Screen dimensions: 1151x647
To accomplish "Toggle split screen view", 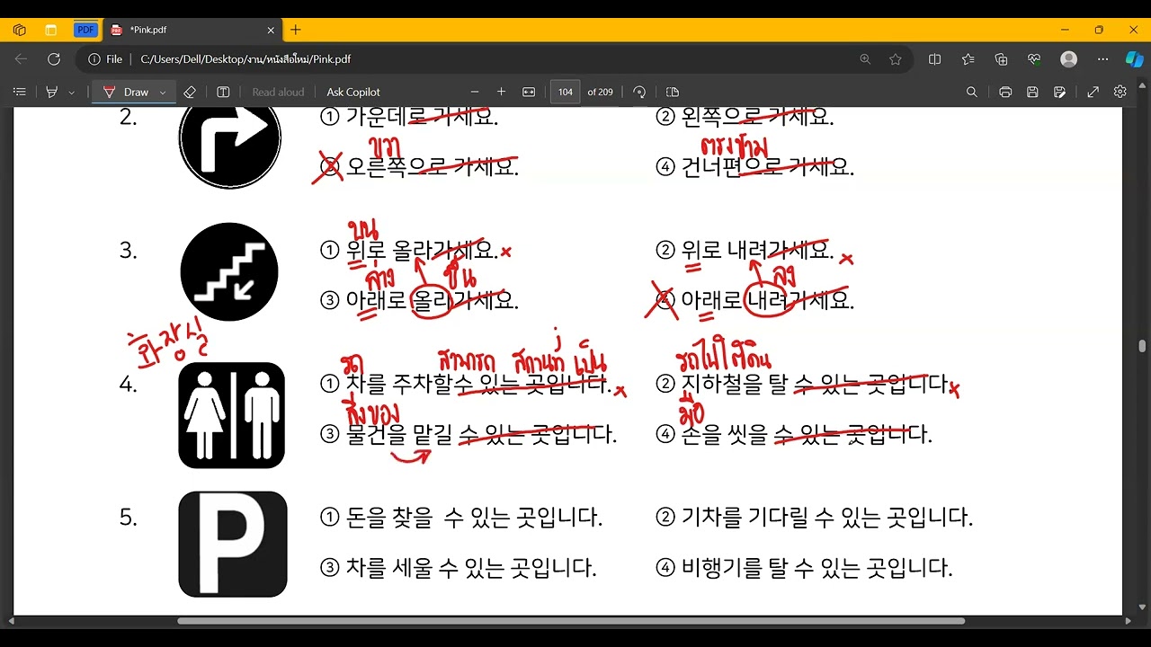I will tap(935, 59).
